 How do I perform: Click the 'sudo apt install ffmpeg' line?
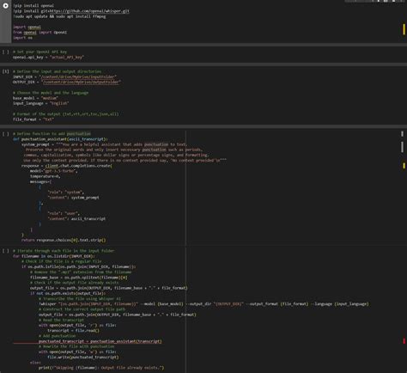click(x=59, y=16)
